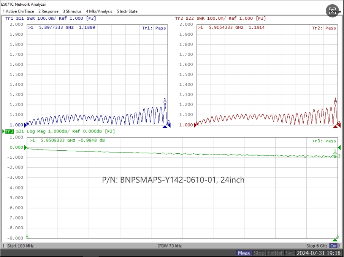This screenshot has height=257, width=344.
Task: Click the blue reference level arrow on Tr1
Action: click(25, 125)
